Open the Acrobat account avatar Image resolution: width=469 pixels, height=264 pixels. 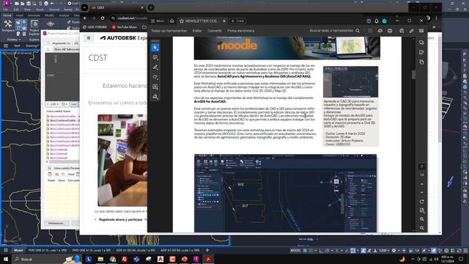385,21
